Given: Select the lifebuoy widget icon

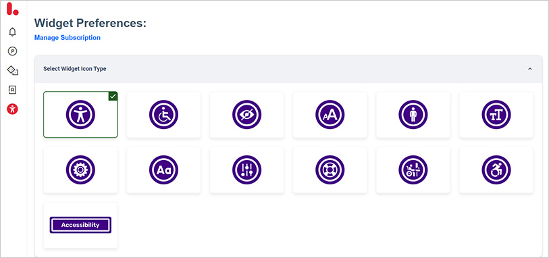Looking at the screenshot, I should click(x=330, y=170).
